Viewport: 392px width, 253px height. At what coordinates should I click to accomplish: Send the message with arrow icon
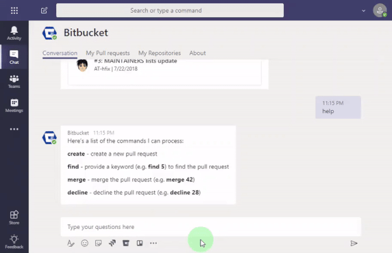354,244
